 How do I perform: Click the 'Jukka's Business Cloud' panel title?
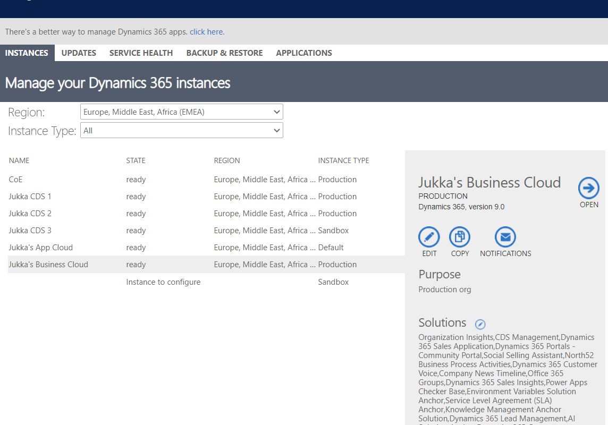click(489, 182)
